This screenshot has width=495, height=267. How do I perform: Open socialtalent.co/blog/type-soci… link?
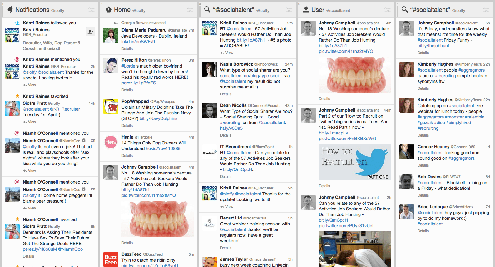(x=251, y=76)
